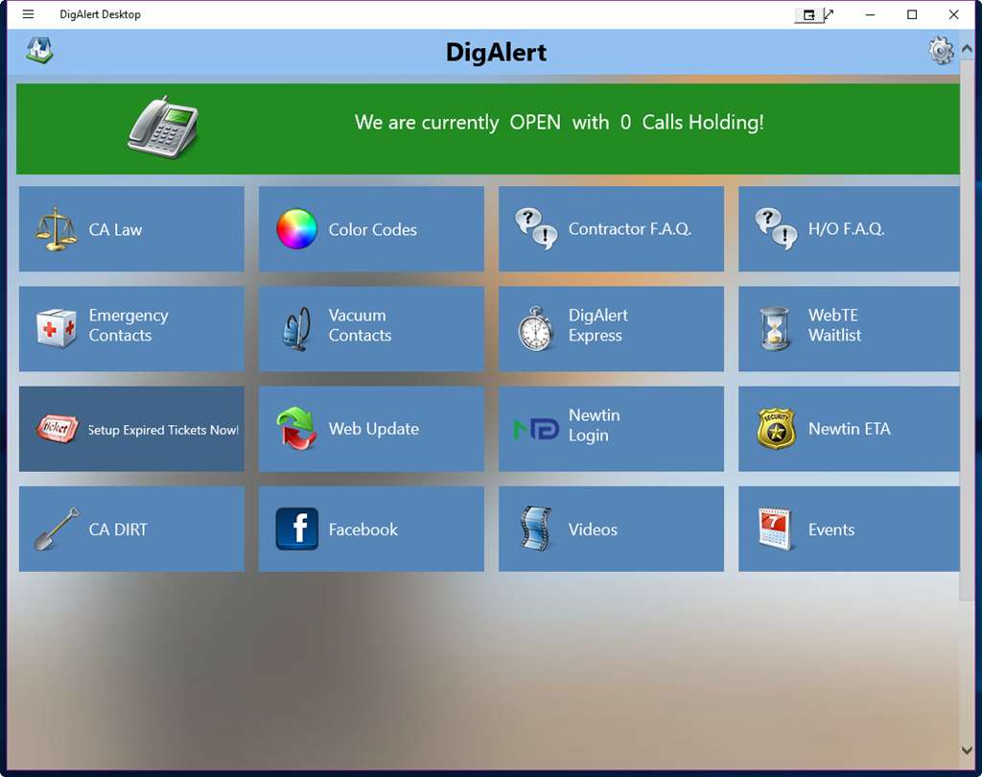Click the DigAlert header title
The width and height of the screenshot is (982, 777).
(496, 52)
